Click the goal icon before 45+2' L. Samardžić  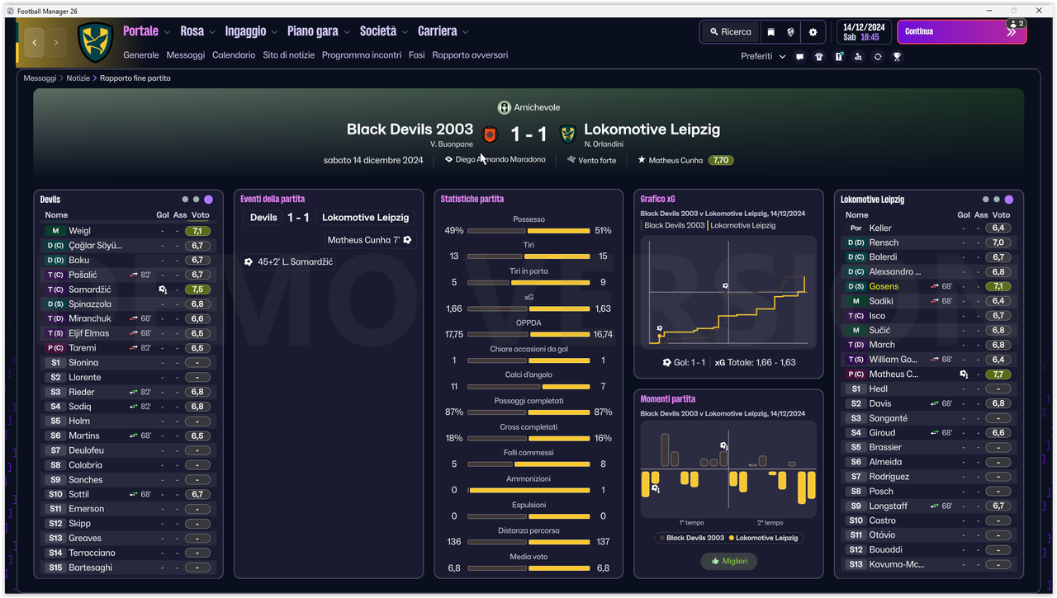pos(249,261)
